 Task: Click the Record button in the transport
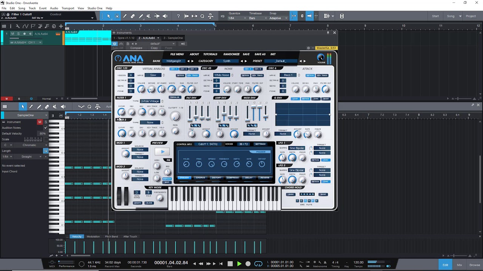pyautogui.click(x=248, y=264)
